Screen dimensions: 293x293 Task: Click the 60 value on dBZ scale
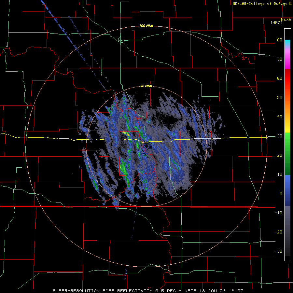point(280,78)
